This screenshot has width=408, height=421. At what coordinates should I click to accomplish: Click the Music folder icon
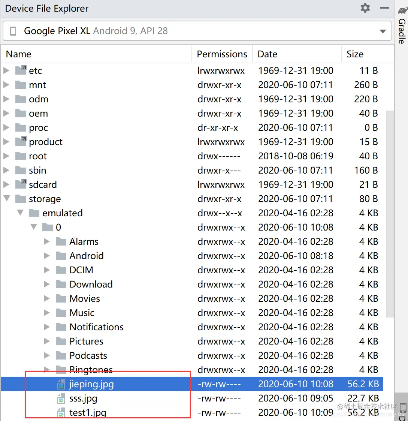coord(61,313)
